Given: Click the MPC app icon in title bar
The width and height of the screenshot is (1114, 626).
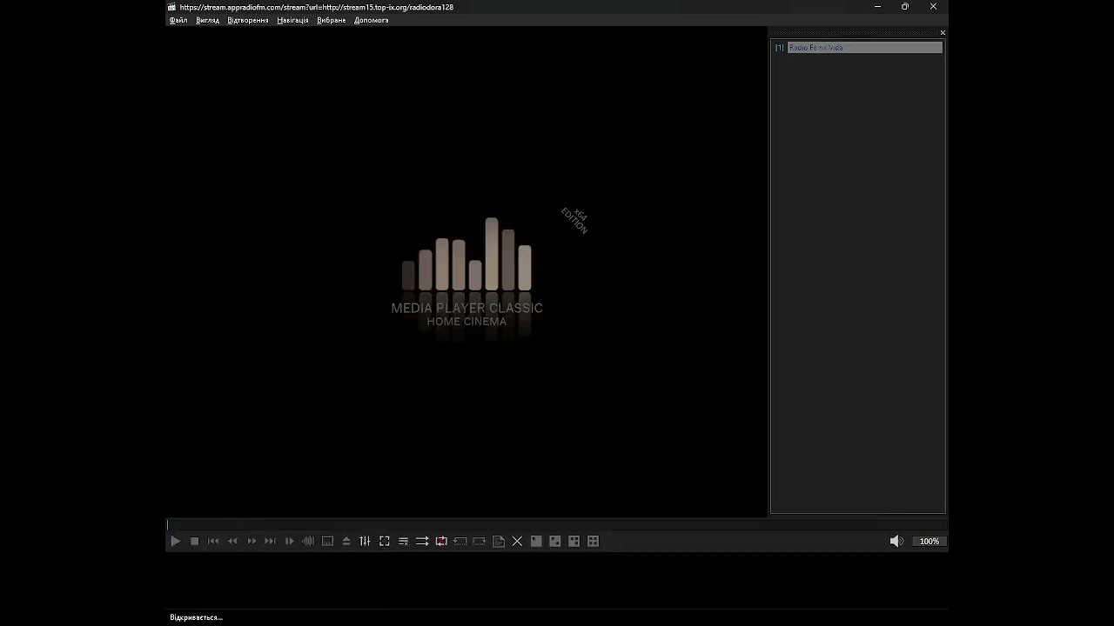Looking at the screenshot, I should coord(172,7).
